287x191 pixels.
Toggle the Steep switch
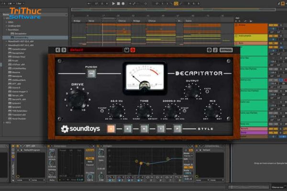(185, 111)
